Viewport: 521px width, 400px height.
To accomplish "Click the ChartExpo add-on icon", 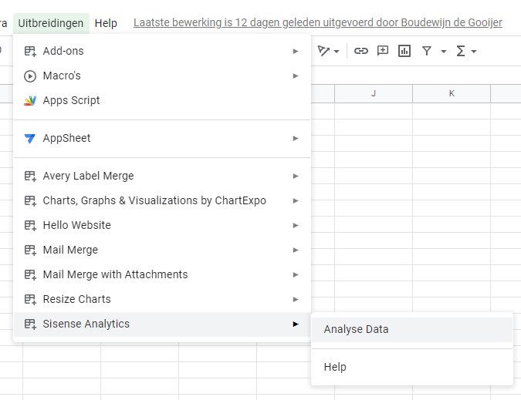I will tap(30, 200).
